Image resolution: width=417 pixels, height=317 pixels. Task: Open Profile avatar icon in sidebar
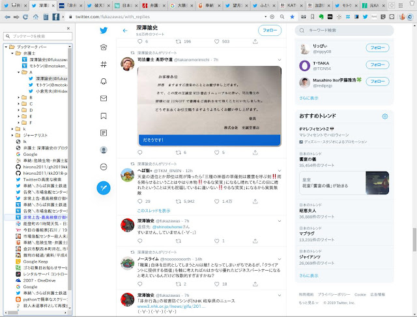click(104, 150)
